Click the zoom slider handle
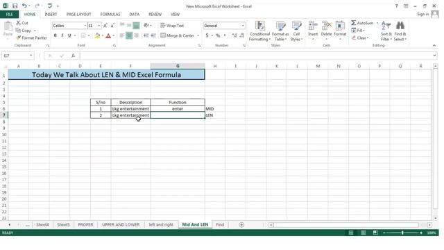The height and width of the screenshot is (250, 444). click(402, 233)
